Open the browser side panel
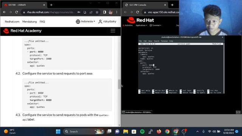The image size is (242, 136). [x=104, y=12]
